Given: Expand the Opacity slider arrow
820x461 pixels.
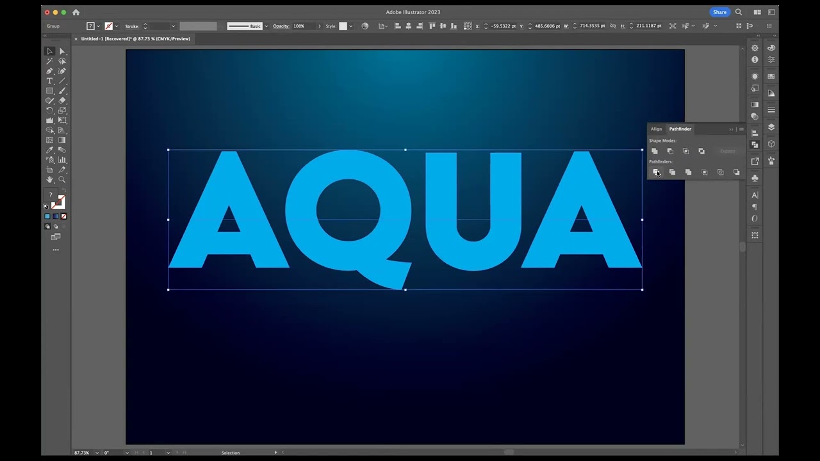Looking at the screenshot, I should (x=319, y=26).
